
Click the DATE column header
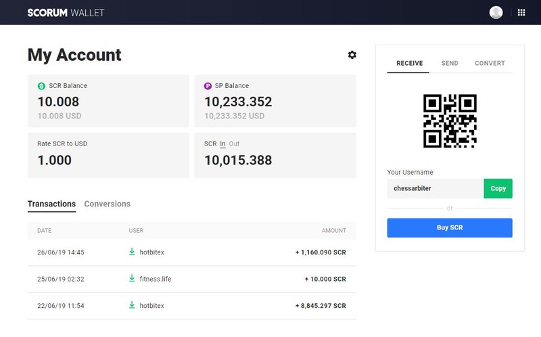click(44, 230)
